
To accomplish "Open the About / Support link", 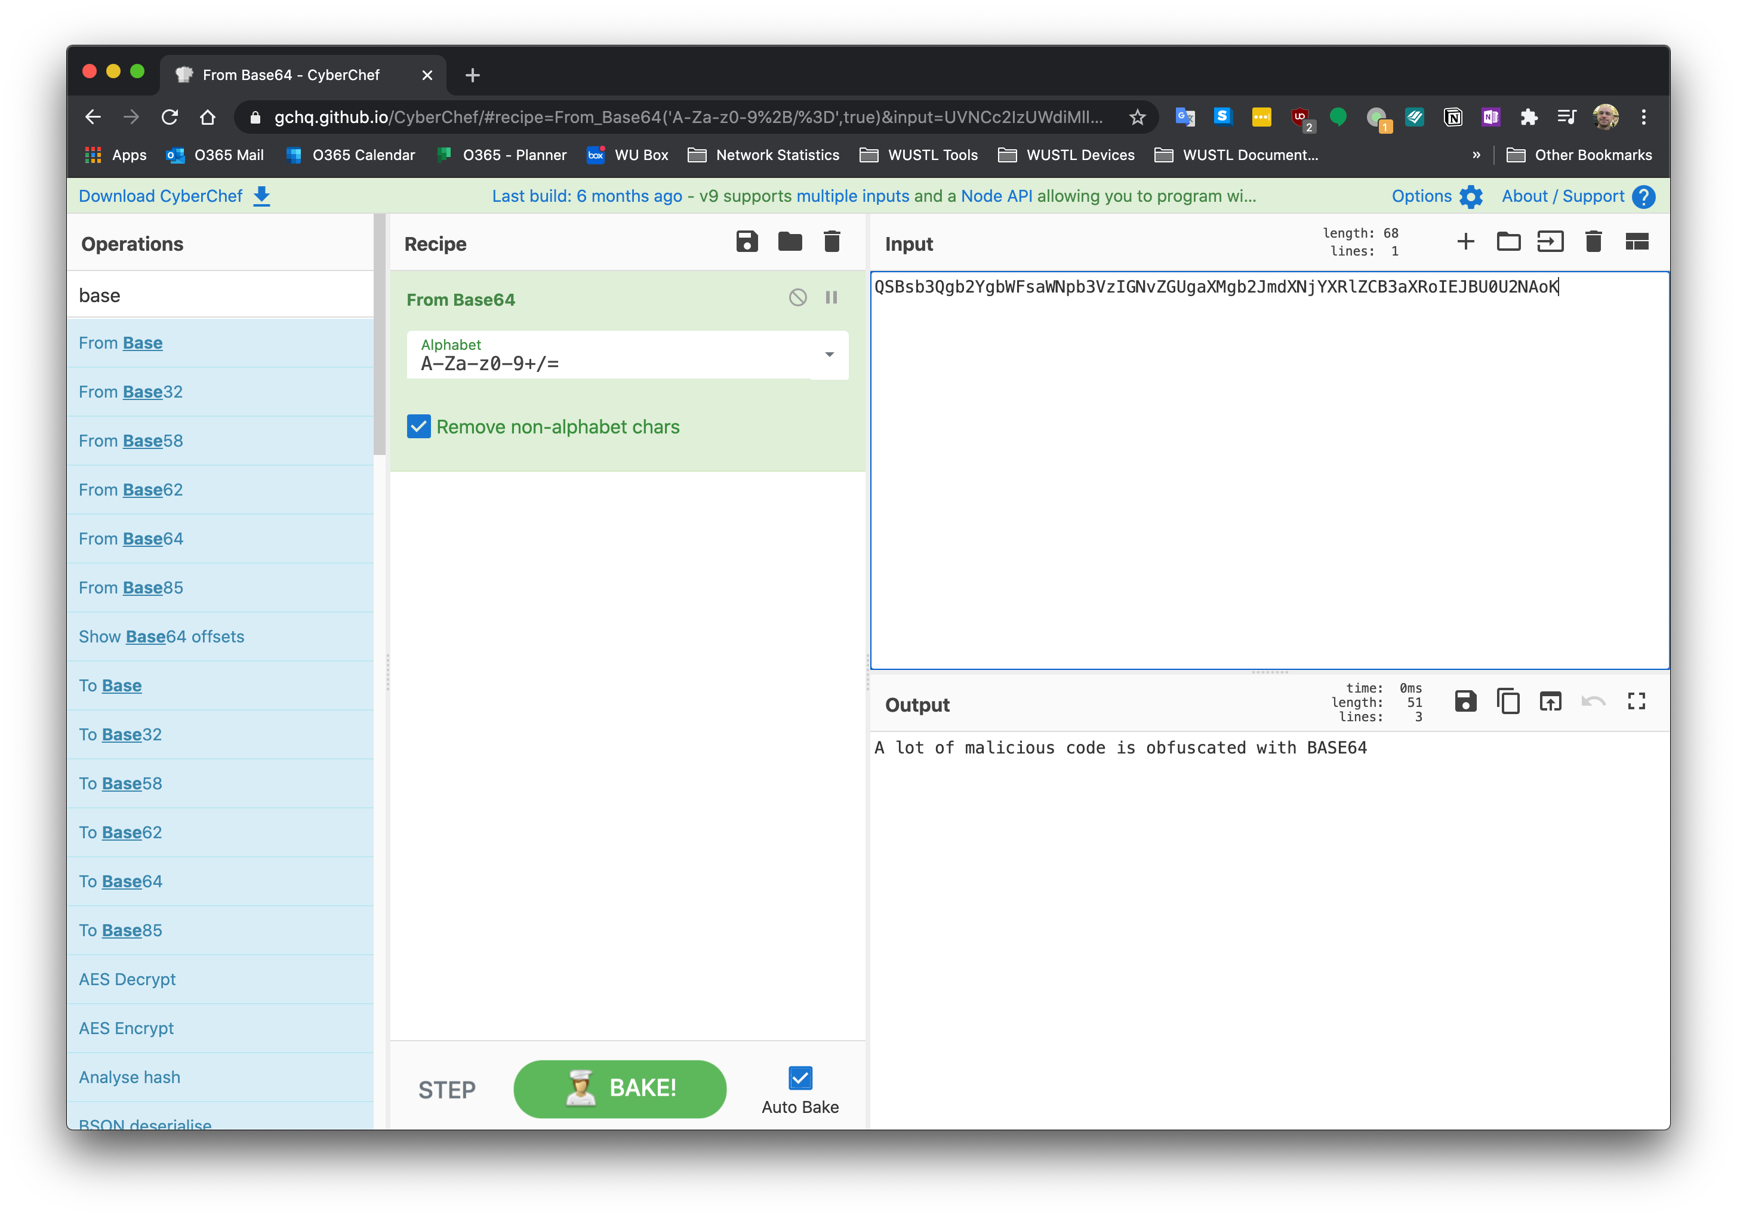I will [1562, 196].
